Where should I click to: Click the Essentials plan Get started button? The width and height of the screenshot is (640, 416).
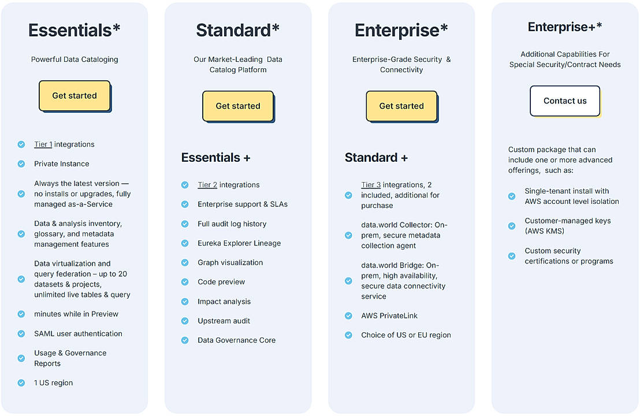(x=75, y=96)
